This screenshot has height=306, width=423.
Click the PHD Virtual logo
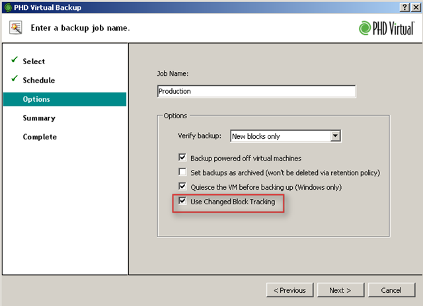click(x=387, y=28)
